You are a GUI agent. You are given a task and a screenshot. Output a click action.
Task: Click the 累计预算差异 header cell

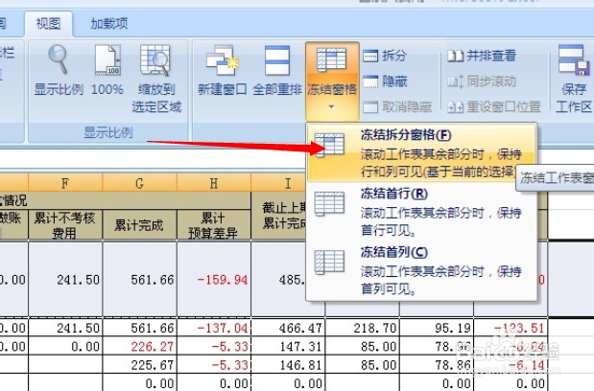click(x=214, y=225)
